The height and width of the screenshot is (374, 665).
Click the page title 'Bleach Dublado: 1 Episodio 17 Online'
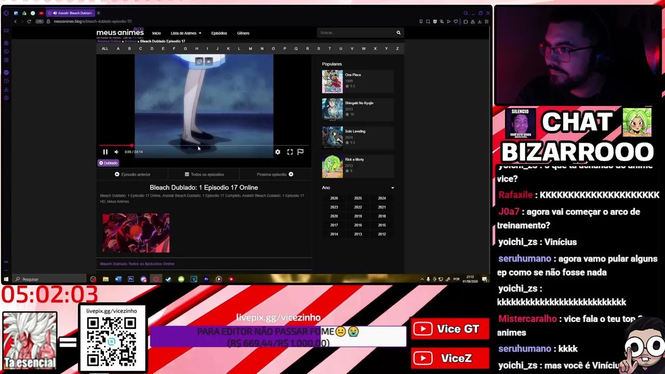(204, 188)
